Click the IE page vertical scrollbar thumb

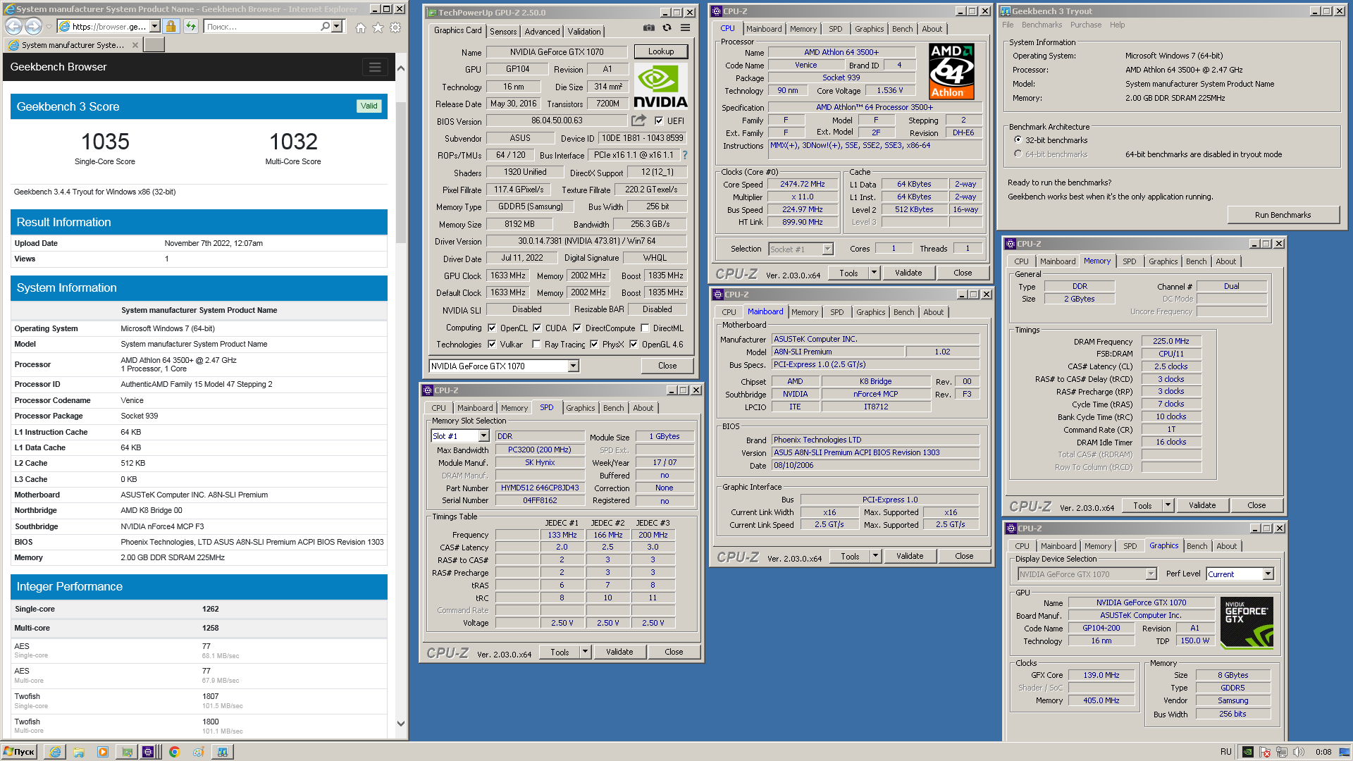click(x=400, y=172)
